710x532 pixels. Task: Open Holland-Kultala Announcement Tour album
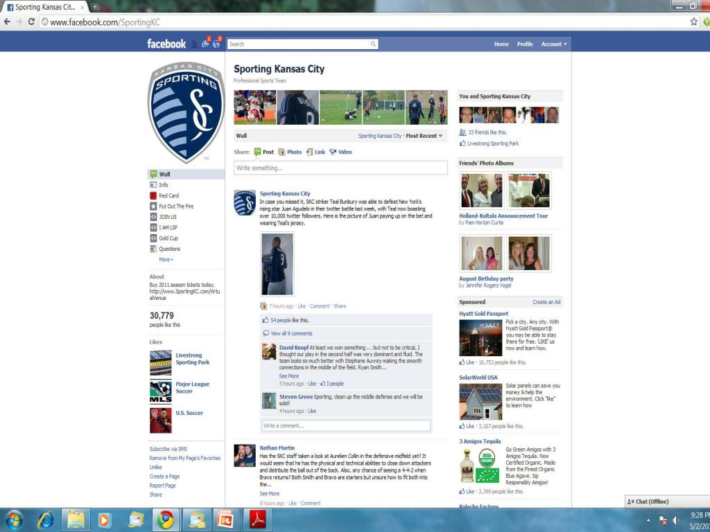point(503,216)
